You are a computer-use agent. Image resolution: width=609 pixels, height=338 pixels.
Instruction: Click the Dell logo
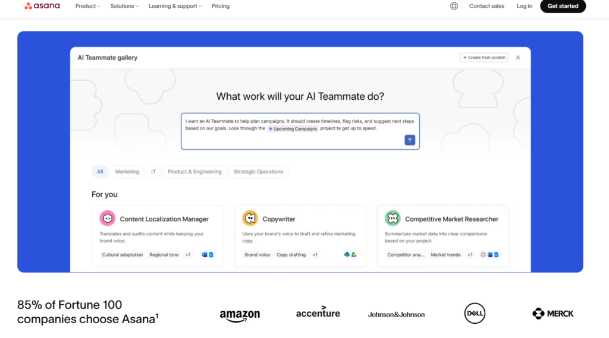[x=475, y=313]
